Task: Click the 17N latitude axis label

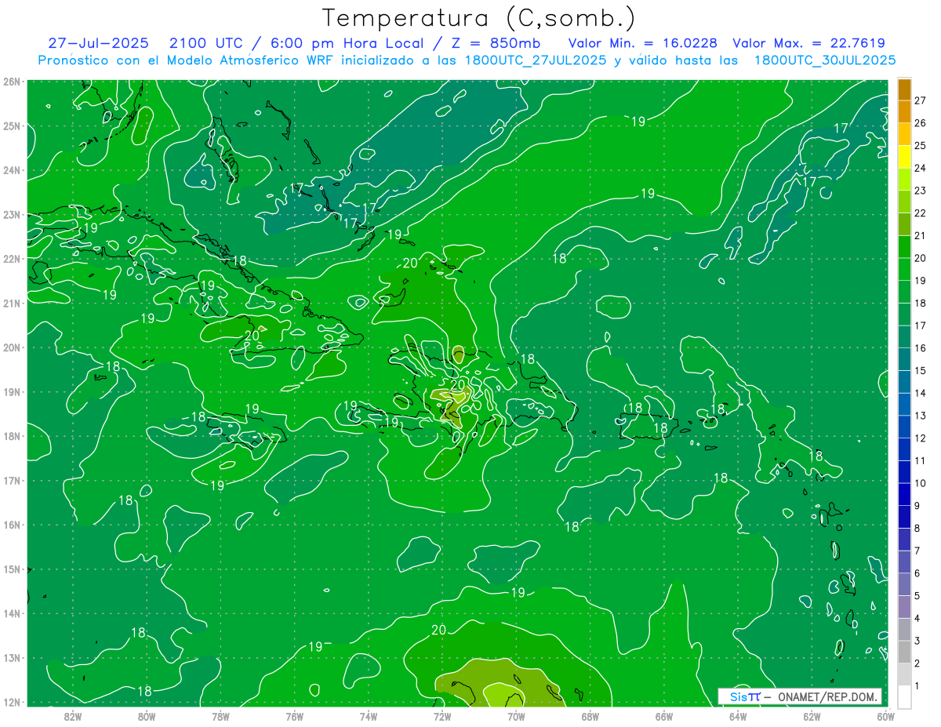Action: tap(12, 481)
